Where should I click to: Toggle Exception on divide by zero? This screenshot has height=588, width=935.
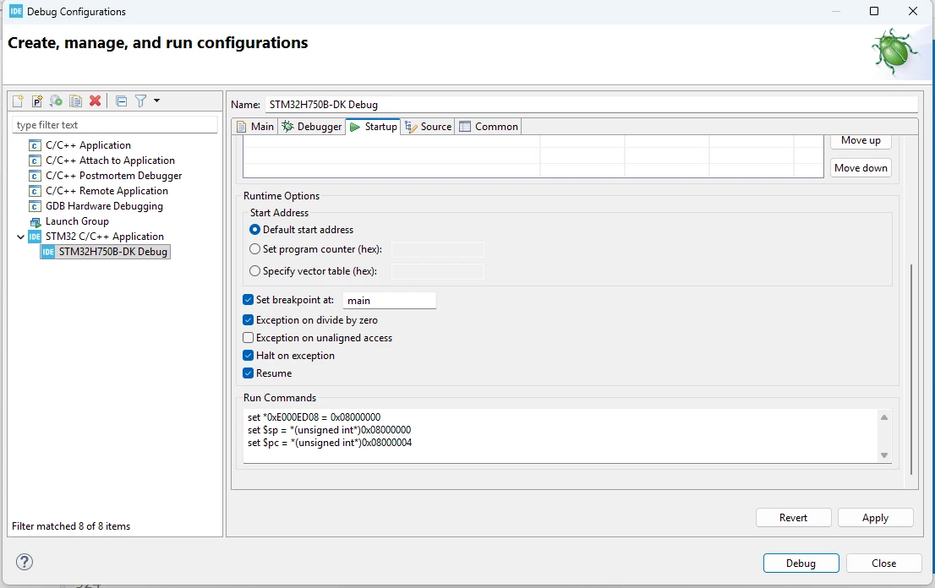pyautogui.click(x=248, y=320)
